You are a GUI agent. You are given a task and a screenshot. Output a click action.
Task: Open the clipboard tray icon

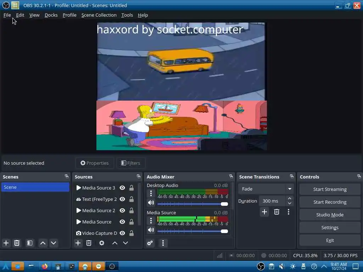272,266
